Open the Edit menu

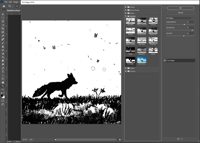(x=10, y=2)
